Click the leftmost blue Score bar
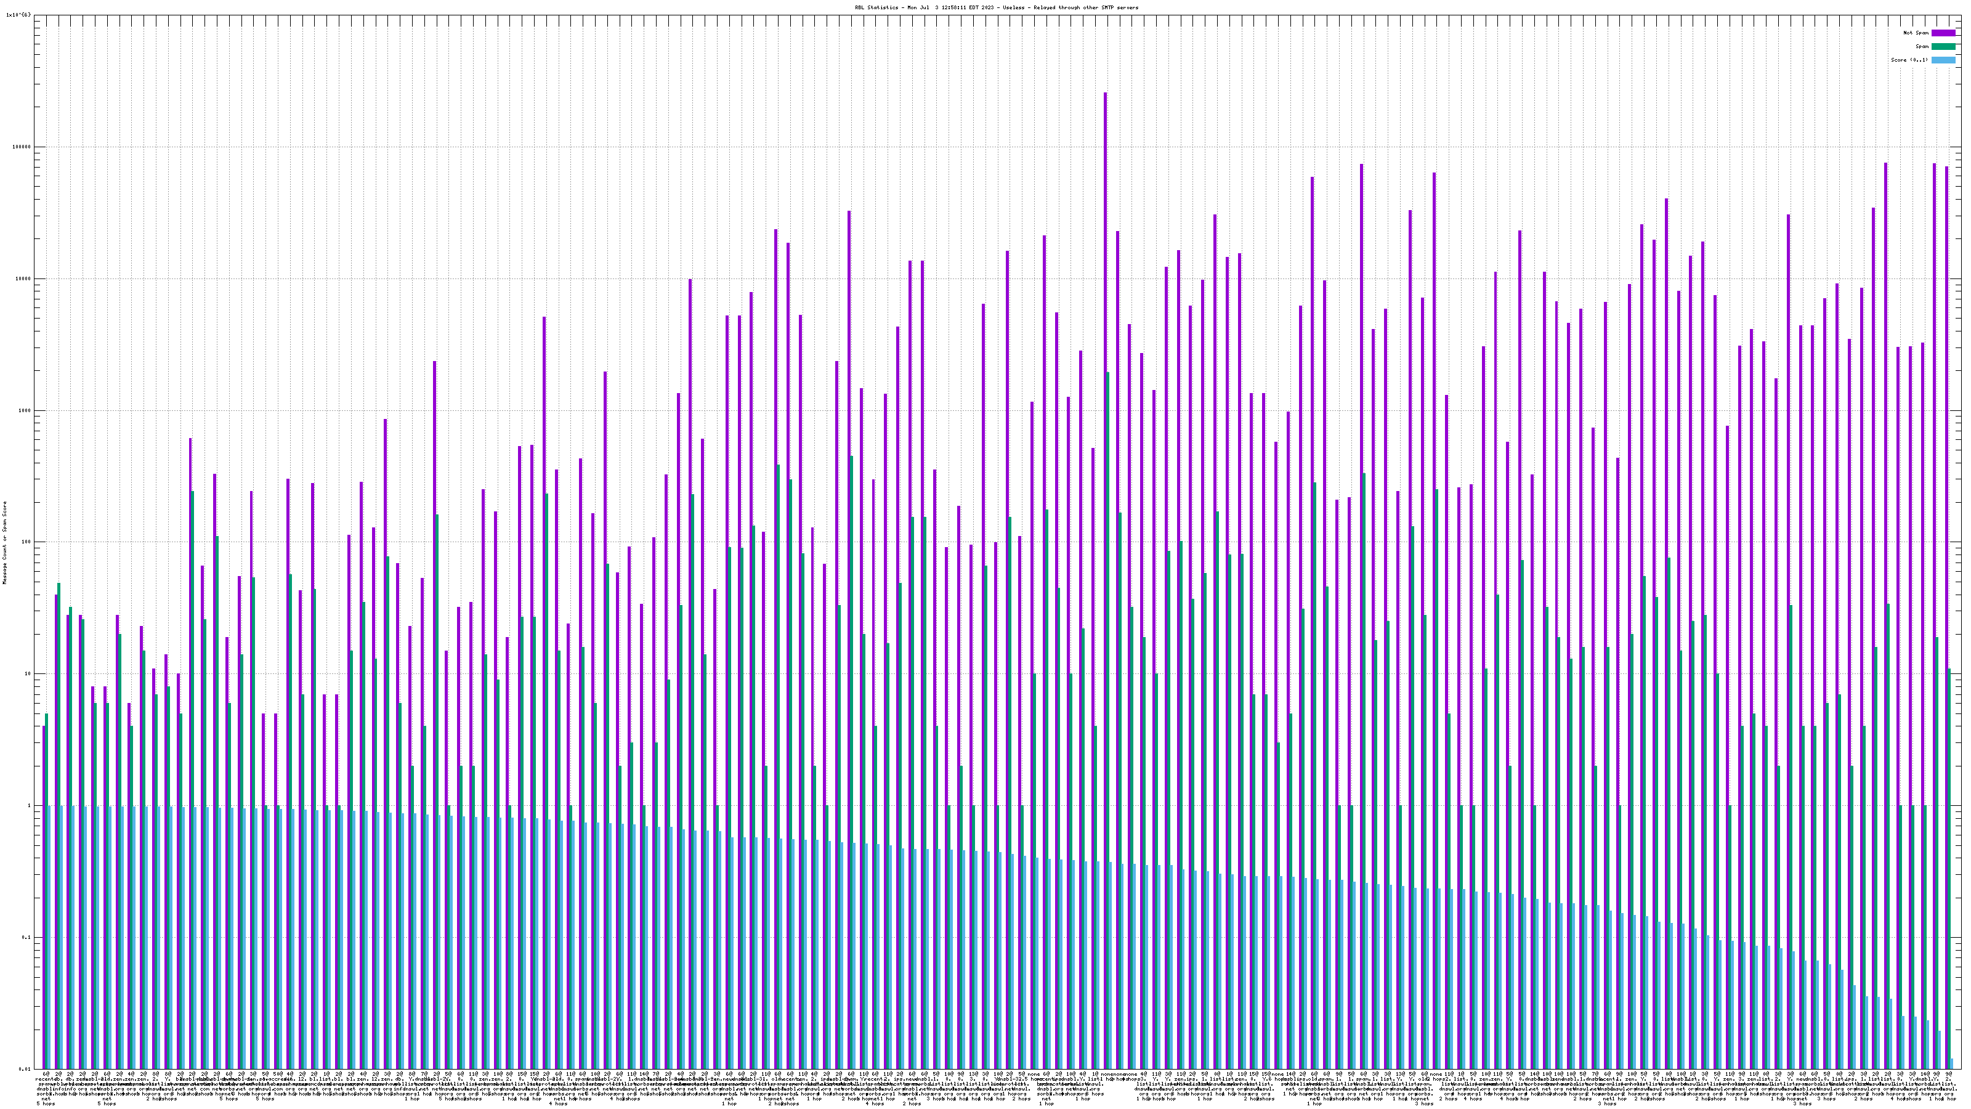This screenshot has height=1109, width=1971. (x=49, y=936)
